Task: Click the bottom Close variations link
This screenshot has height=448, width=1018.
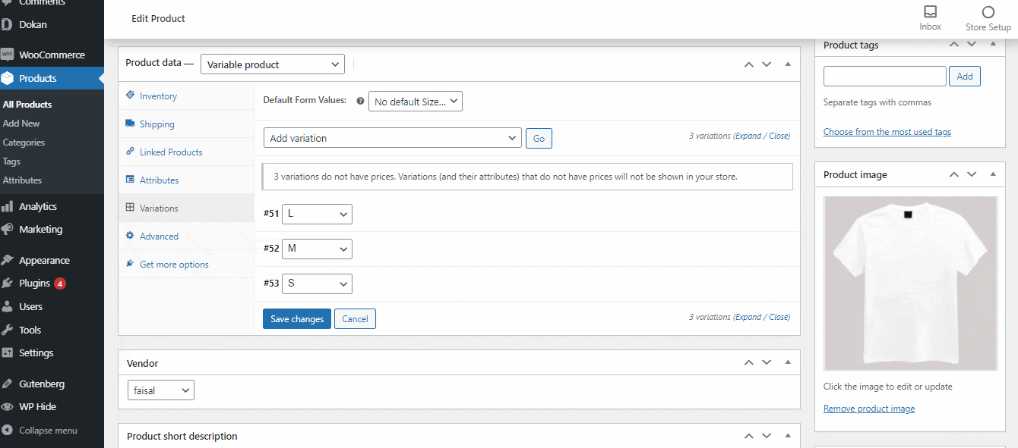Action: coord(778,317)
